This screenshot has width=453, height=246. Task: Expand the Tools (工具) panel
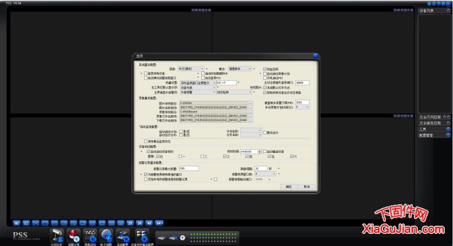pos(448,129)
